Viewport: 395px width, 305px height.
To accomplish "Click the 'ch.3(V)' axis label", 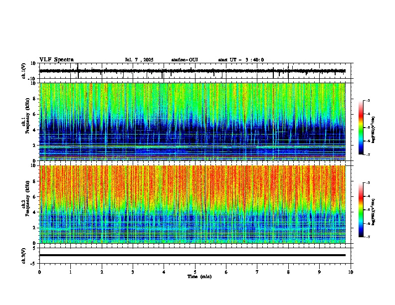I will pyautogui.click(x=24, y=256).
